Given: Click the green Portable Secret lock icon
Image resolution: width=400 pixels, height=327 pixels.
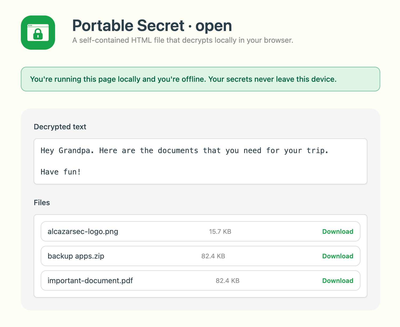Looking at the screenshot, I should pyautogui.click(x=38, y=33).
